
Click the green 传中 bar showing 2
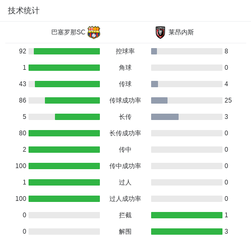[x=64, y=150]
